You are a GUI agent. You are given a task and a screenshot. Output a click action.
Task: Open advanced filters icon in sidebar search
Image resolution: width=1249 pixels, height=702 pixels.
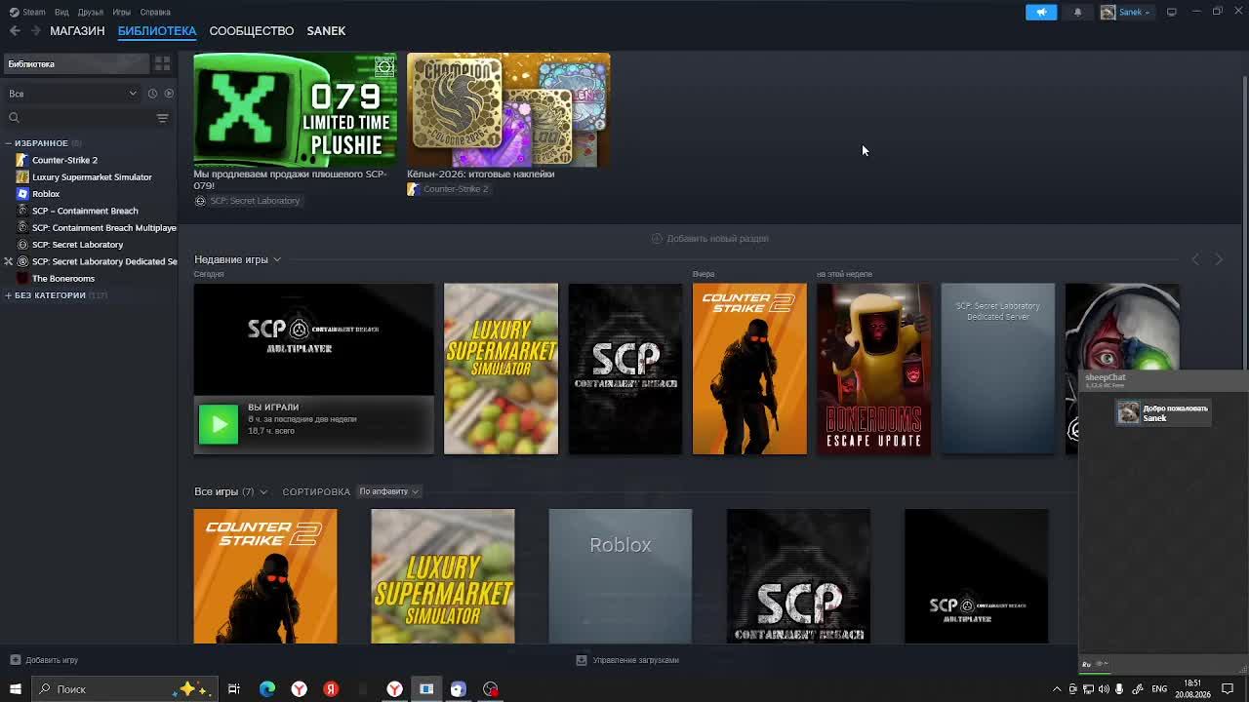pyautogui.click(x=162, y=118)
